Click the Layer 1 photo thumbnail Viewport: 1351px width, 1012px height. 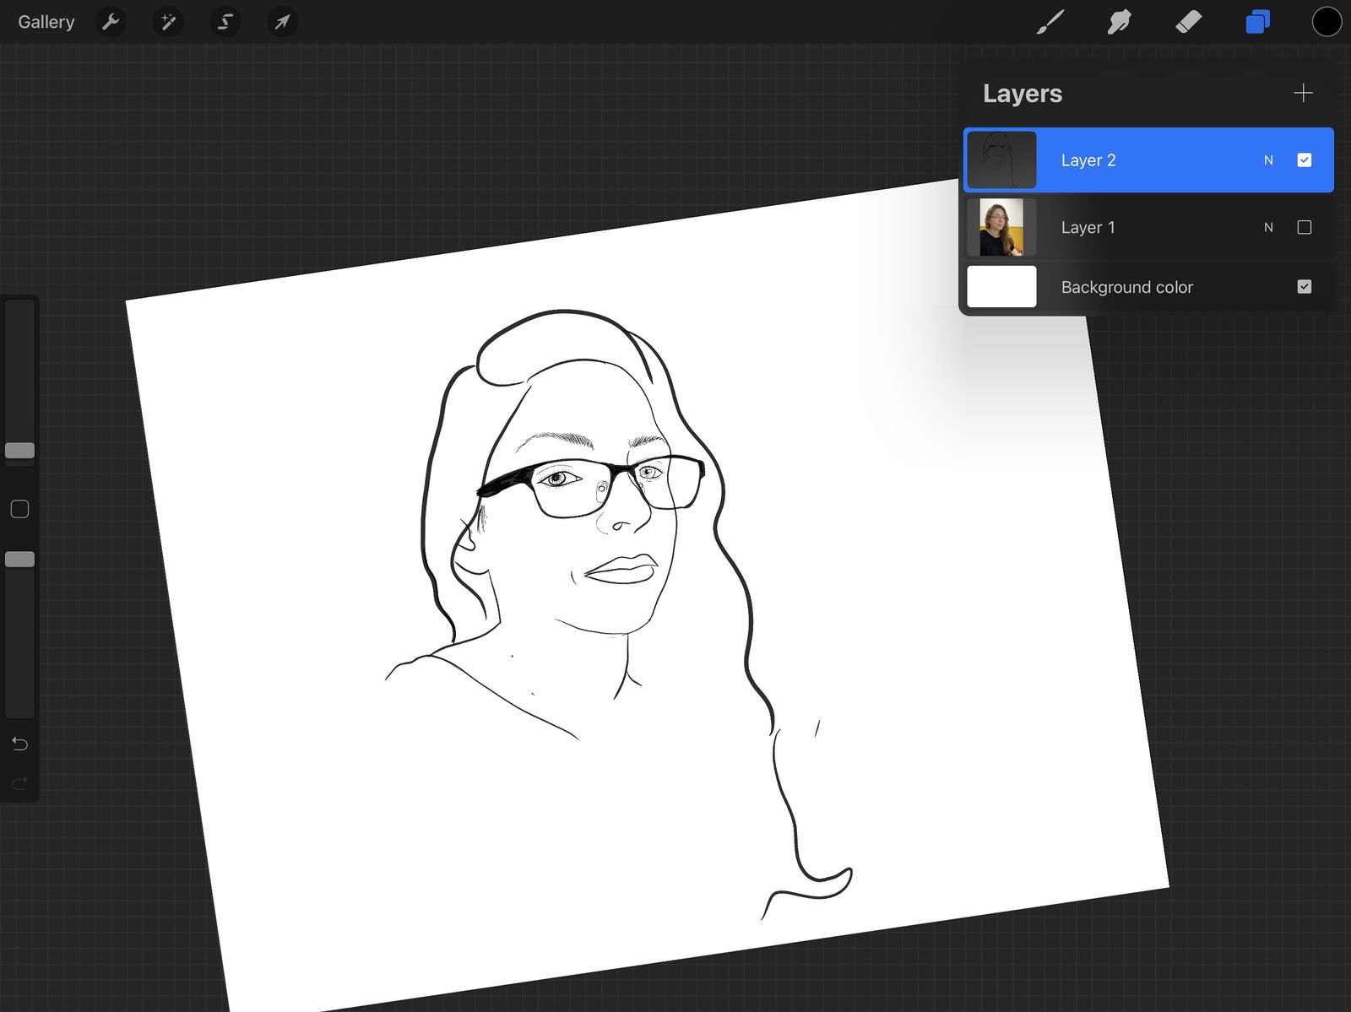pyautogui.click(x=1001, y=227)
